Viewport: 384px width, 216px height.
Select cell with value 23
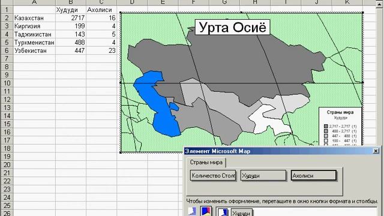[x=101, y=50]
